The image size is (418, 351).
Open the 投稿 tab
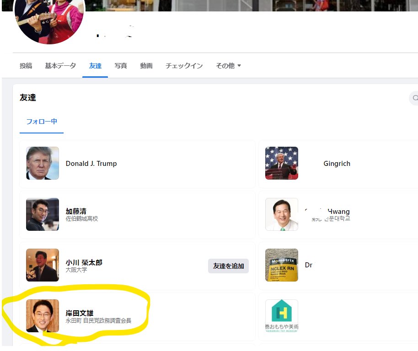[x=26, y=65]
